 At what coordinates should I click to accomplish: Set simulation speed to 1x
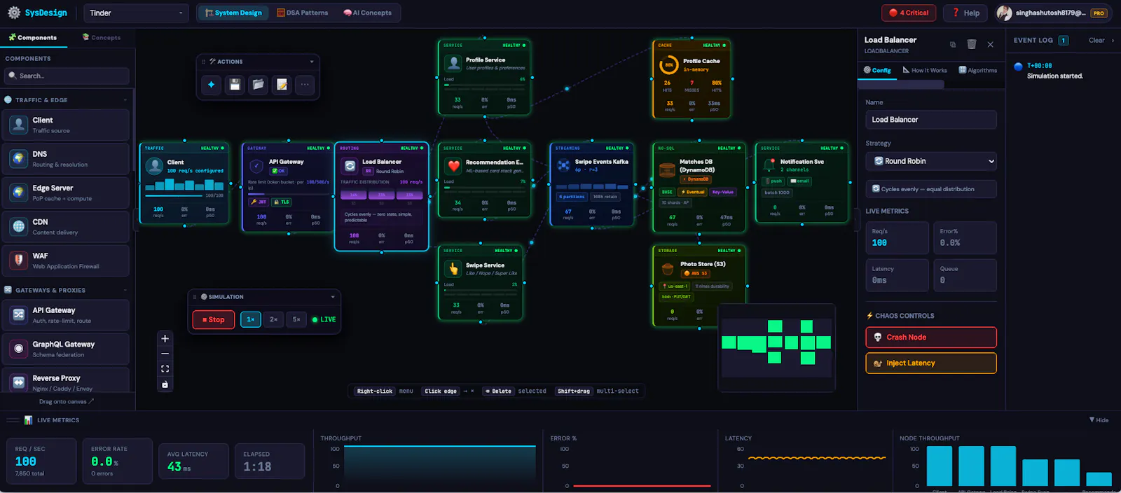coord(250,319)
